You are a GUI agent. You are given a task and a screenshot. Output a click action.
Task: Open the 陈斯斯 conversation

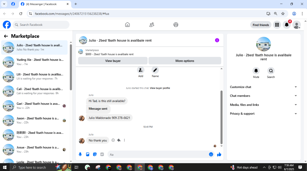coord(34,135)
